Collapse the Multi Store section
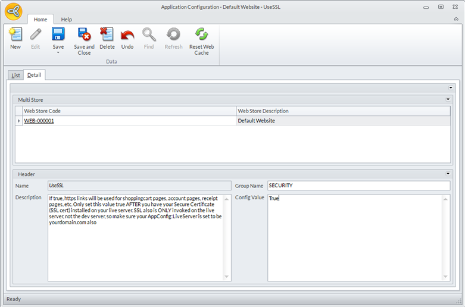Screen dimensions: 465x307 pos(448,99)
